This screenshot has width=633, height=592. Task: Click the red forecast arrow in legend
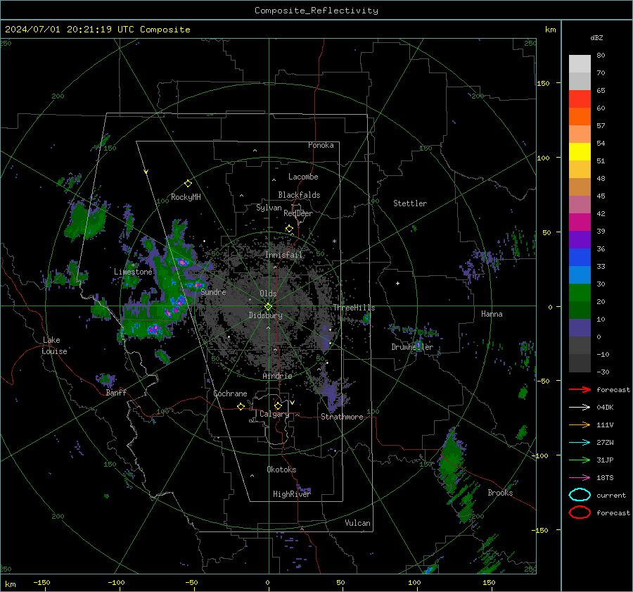580,389
